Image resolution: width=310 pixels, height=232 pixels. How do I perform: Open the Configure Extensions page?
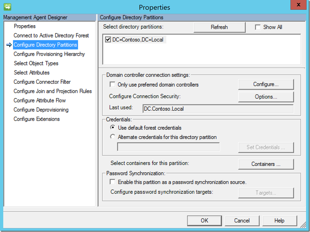pos(37,119)
